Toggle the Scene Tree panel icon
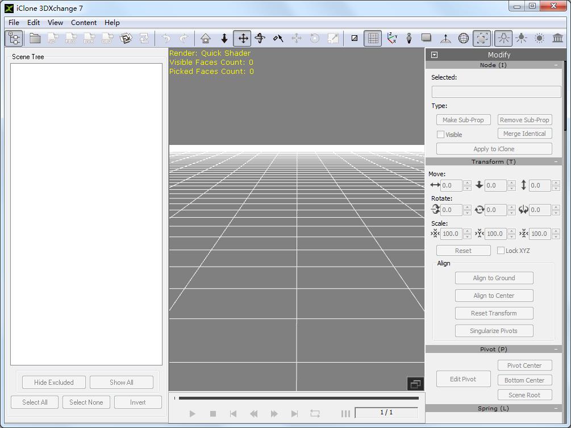 pyautogui.click(x=14, y=38)
